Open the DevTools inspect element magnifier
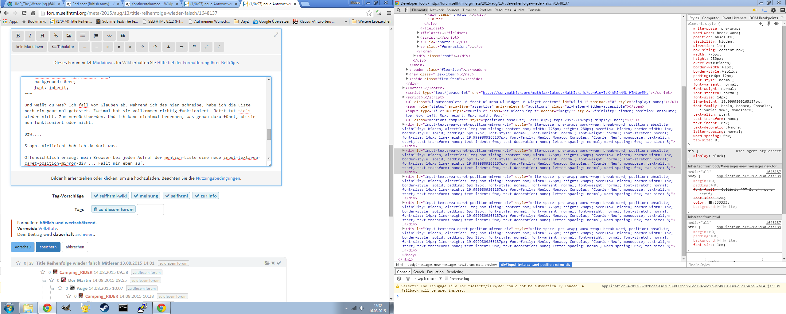786x314 pixels. [x=399, y=10]
